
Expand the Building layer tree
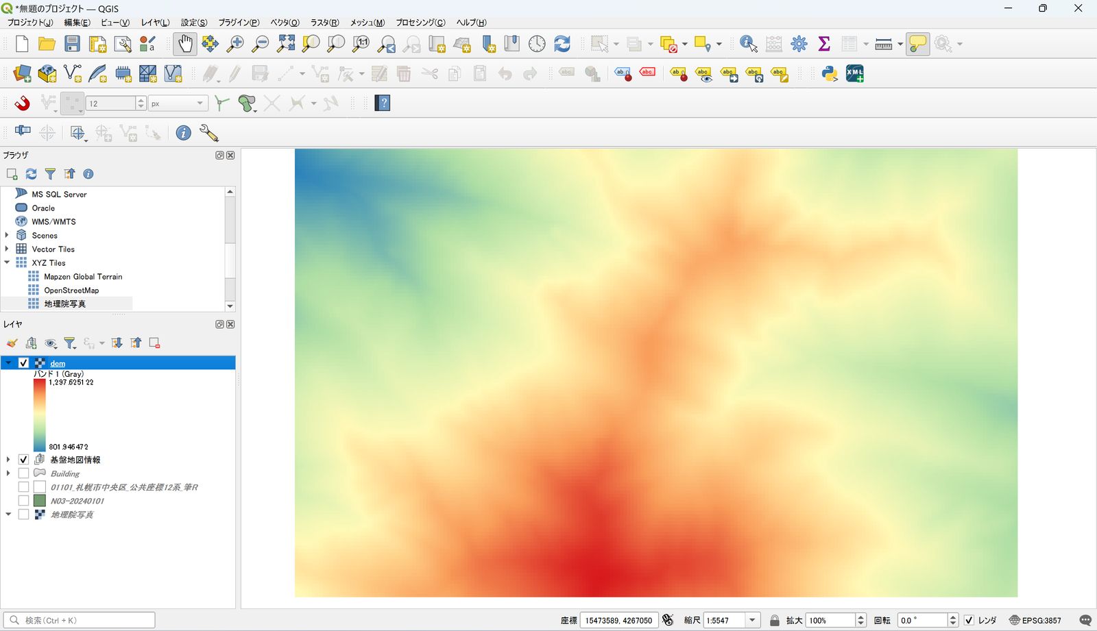pyautogui.click(x=8, y=473)
